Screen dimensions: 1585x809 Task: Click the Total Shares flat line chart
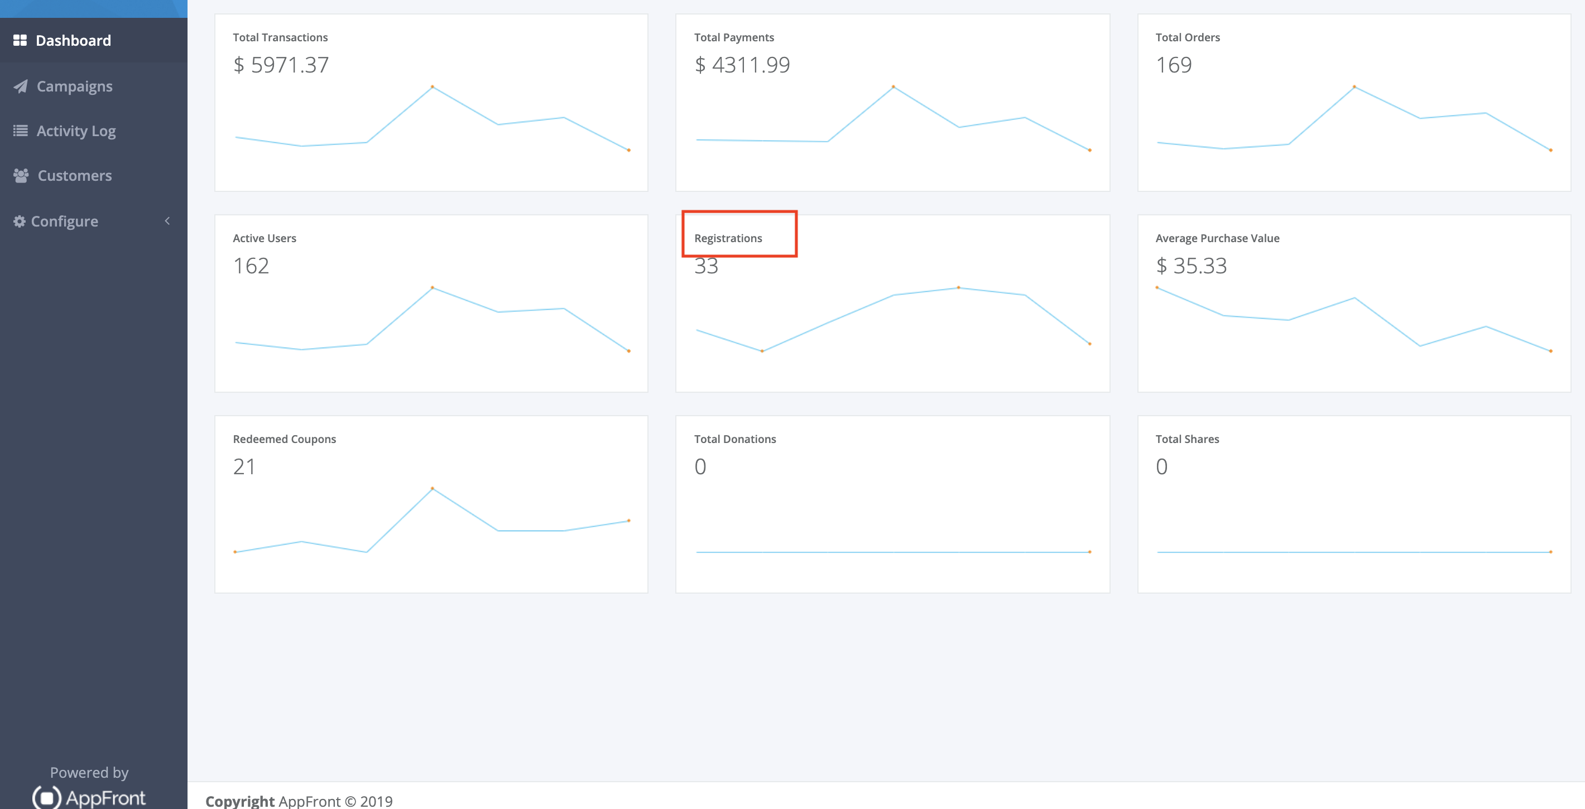click(1353, 552)
